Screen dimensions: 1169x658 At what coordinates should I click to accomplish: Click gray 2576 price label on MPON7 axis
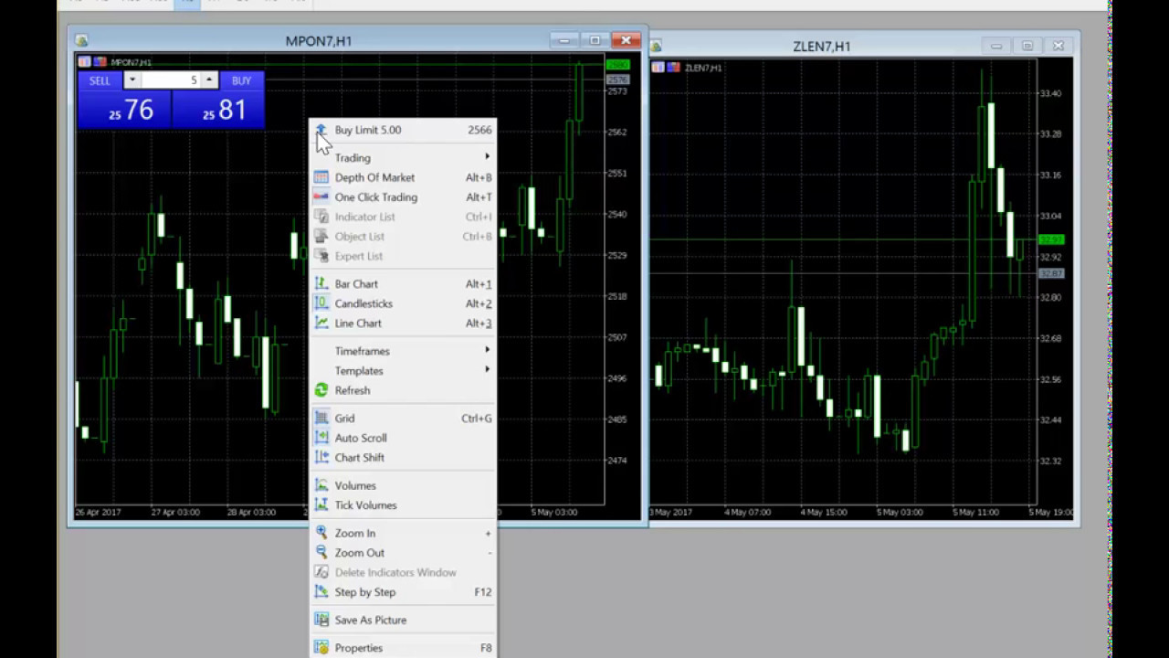click(617, 80)
